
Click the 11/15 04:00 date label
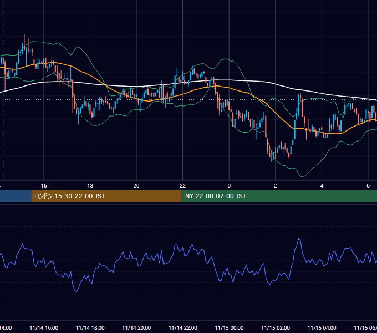click(x=322, y=328)
